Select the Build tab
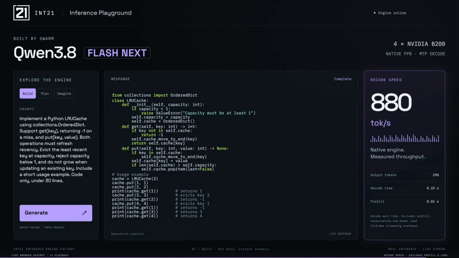459x258 pixels. 28,94
